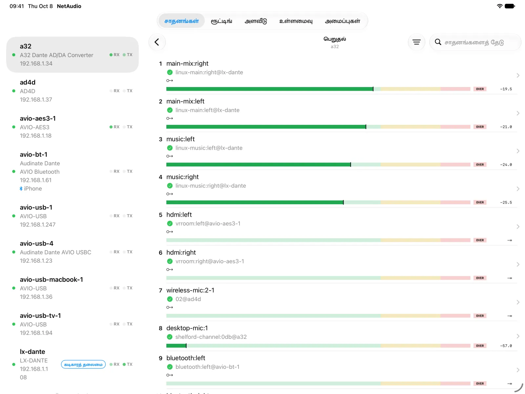The width and height of the screenshot is (525, 394).
Task: Click green check icon for linux-main:right@lx-dante
Action: 170,72
